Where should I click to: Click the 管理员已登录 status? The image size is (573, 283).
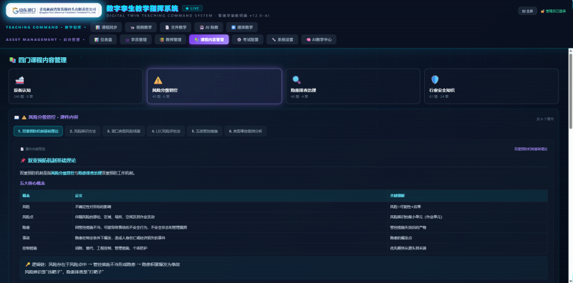[x=553, y=11]
